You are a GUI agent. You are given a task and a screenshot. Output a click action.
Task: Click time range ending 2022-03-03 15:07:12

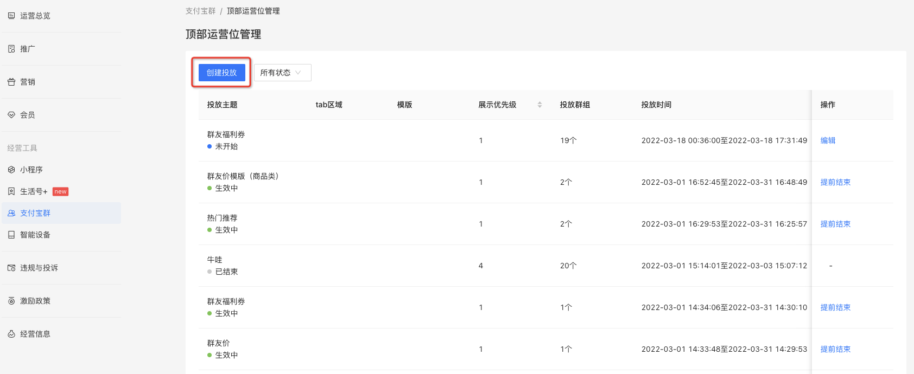[724, 266]
